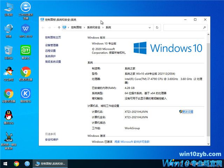Launch WPS 2019 from the desktop
This screenshot has height=168, width=224.
[x=26, y=31]
